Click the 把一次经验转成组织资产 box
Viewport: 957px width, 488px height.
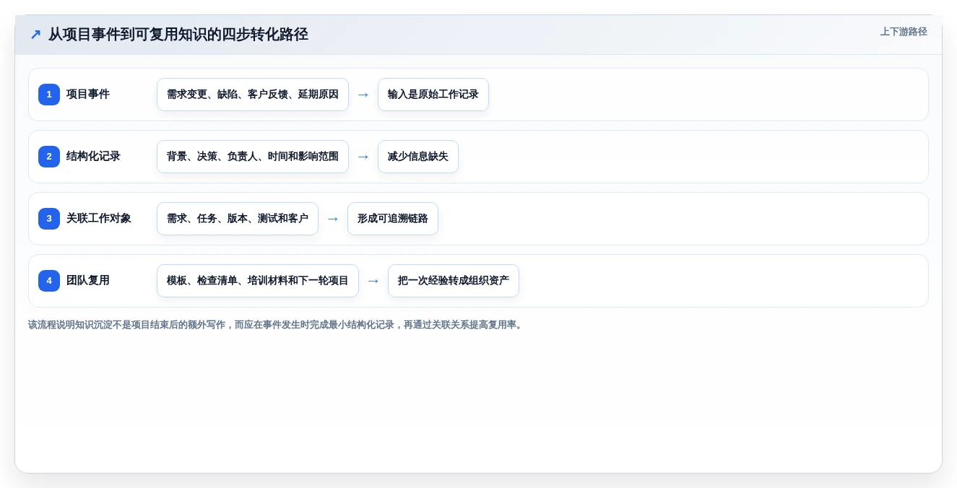(454, 281)
